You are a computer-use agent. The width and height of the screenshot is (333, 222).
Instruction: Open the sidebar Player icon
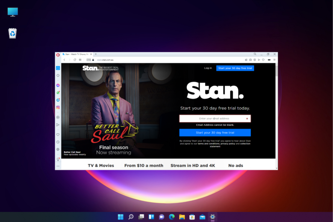(x=58, y=117)
